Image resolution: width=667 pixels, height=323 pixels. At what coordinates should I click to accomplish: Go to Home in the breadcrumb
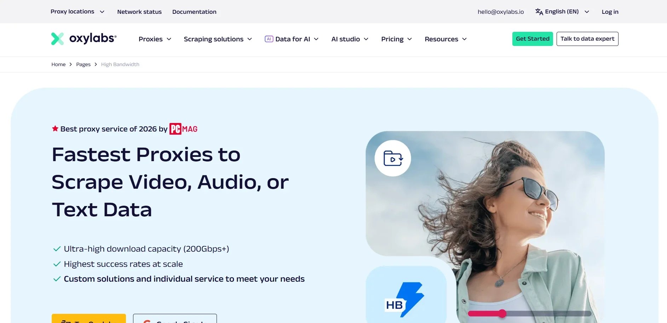[x=58, y=64]
